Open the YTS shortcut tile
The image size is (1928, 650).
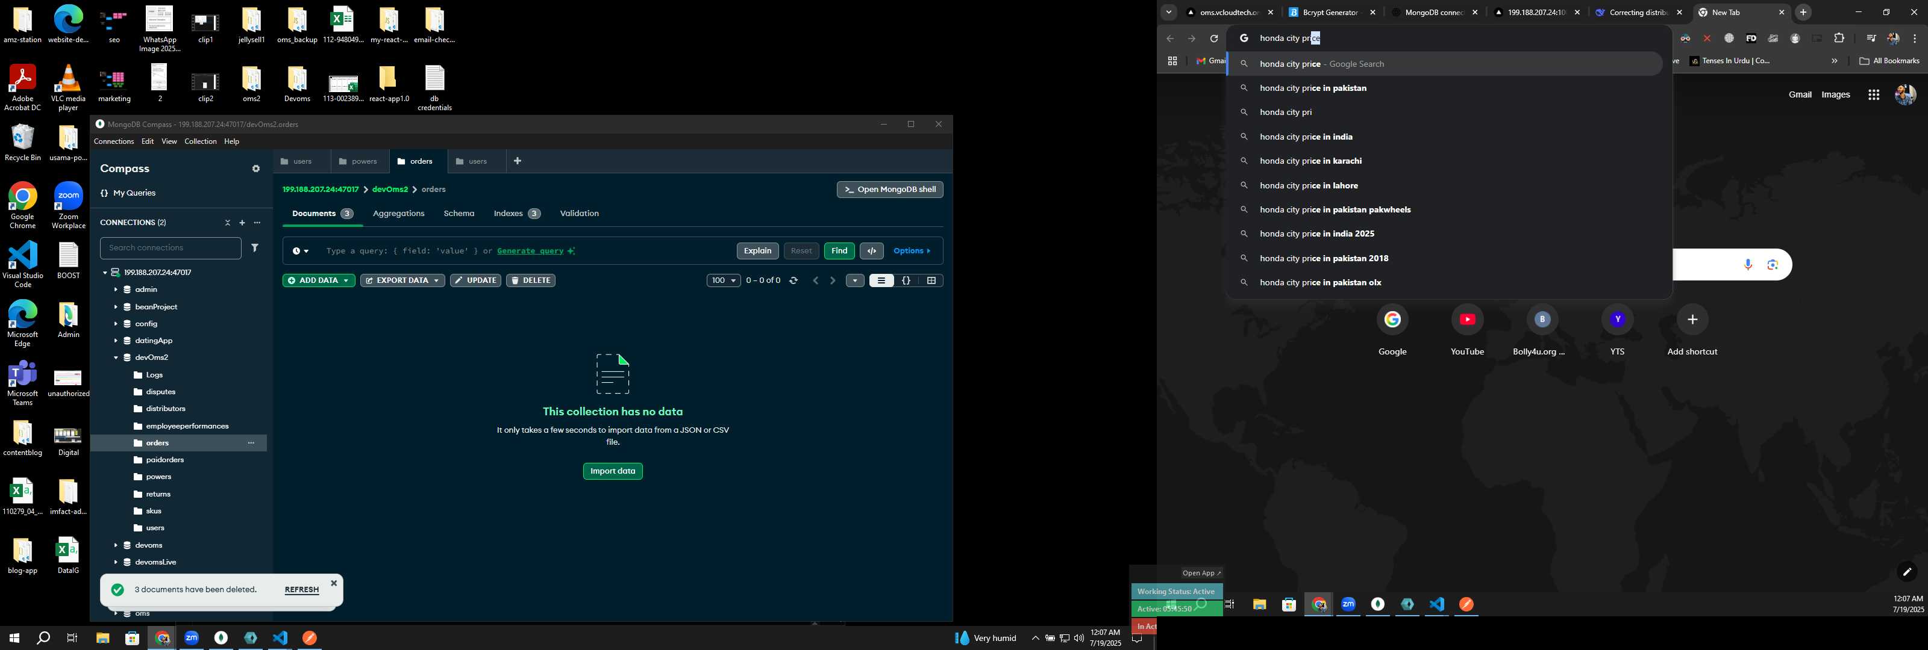coord(1617,330)
